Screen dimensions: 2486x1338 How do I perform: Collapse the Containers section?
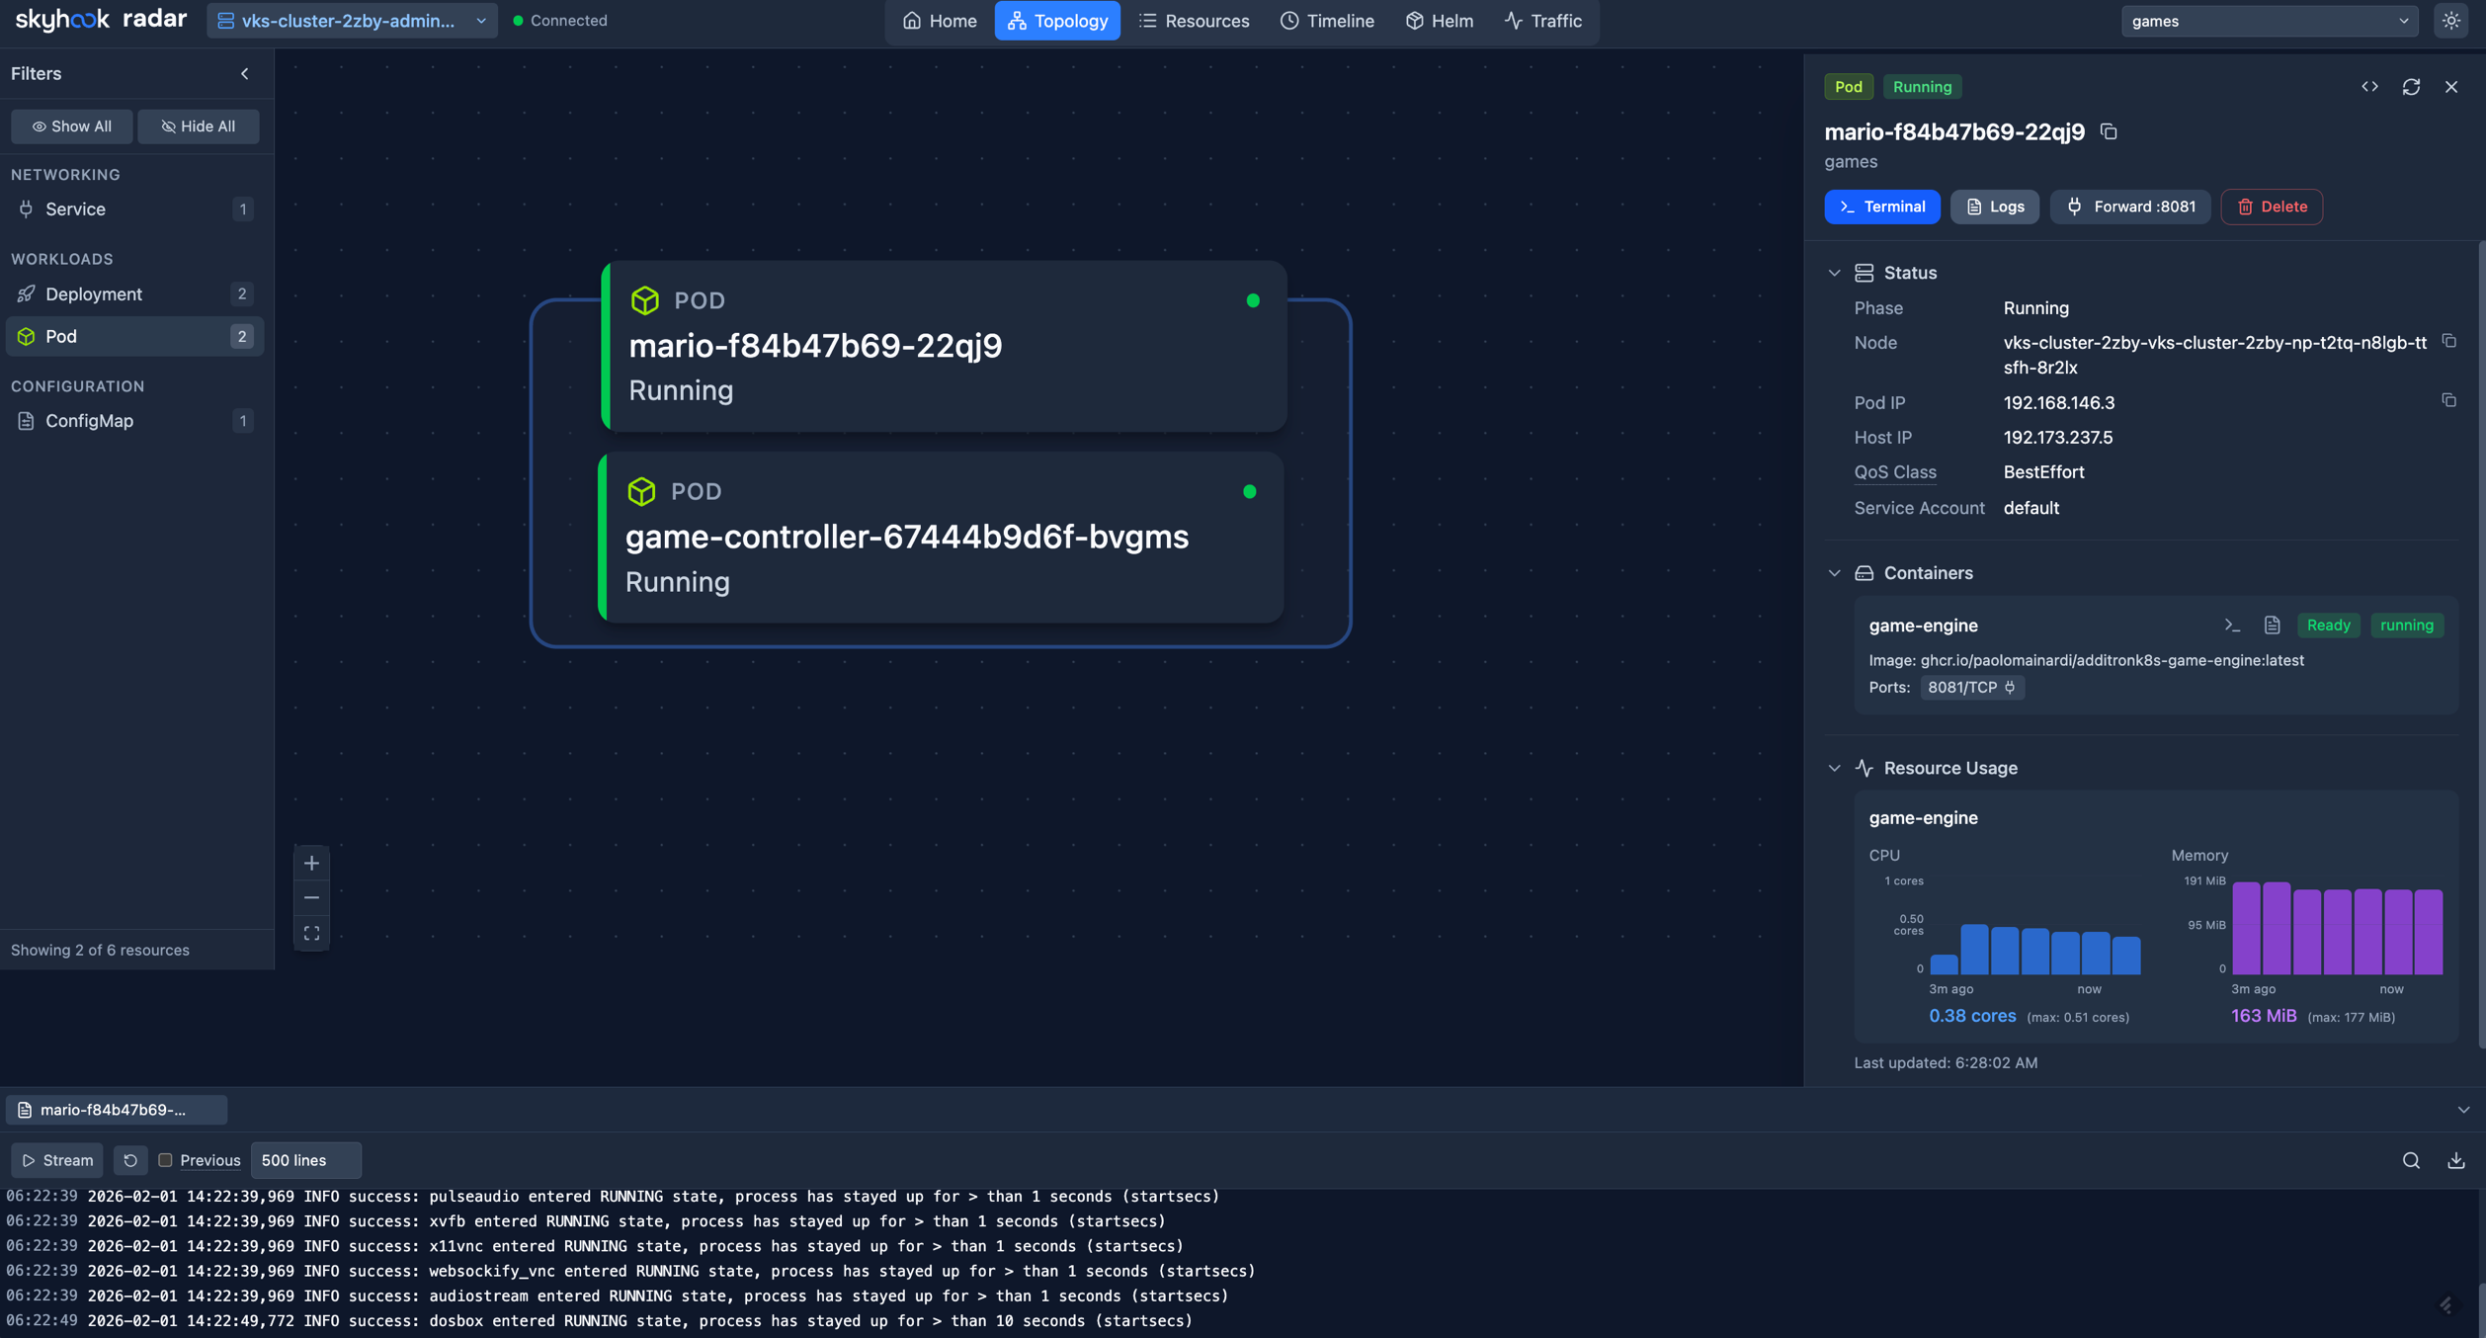tap(1834, 573)
